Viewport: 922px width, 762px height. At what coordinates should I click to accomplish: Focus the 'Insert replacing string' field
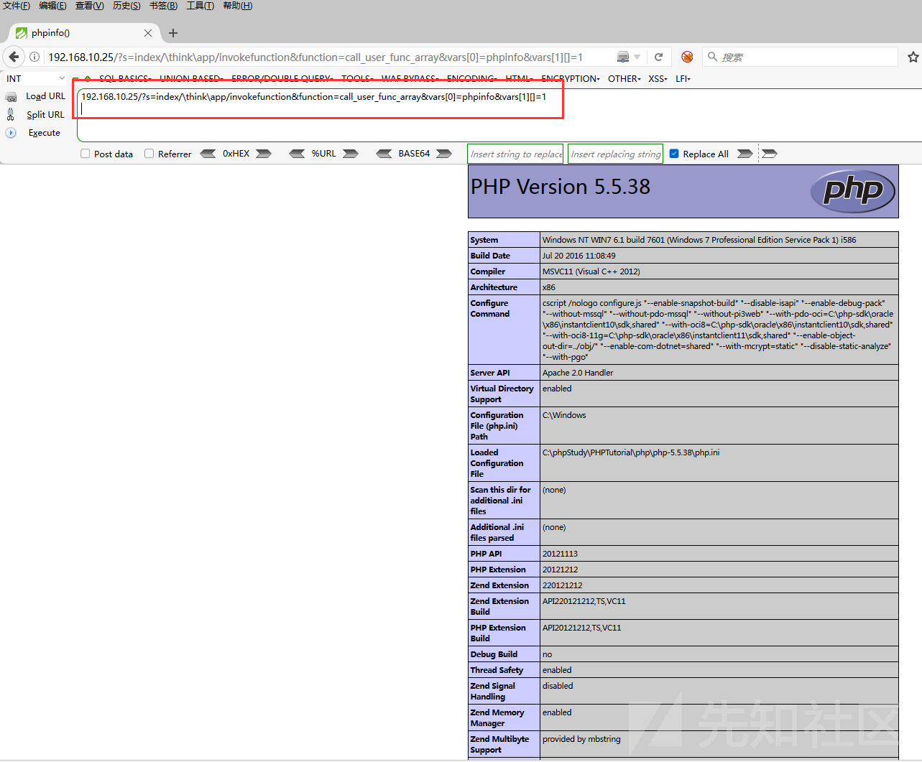coord(616,154)
